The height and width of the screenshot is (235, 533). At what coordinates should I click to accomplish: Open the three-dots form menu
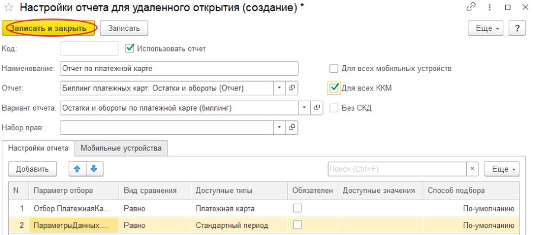(x=490, y=8)
